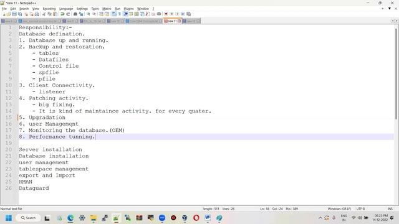The height and width of the screenshot is (224, 399).
Task: Open File Explorer from the taskbar
Action: click(x=94, y=218)
